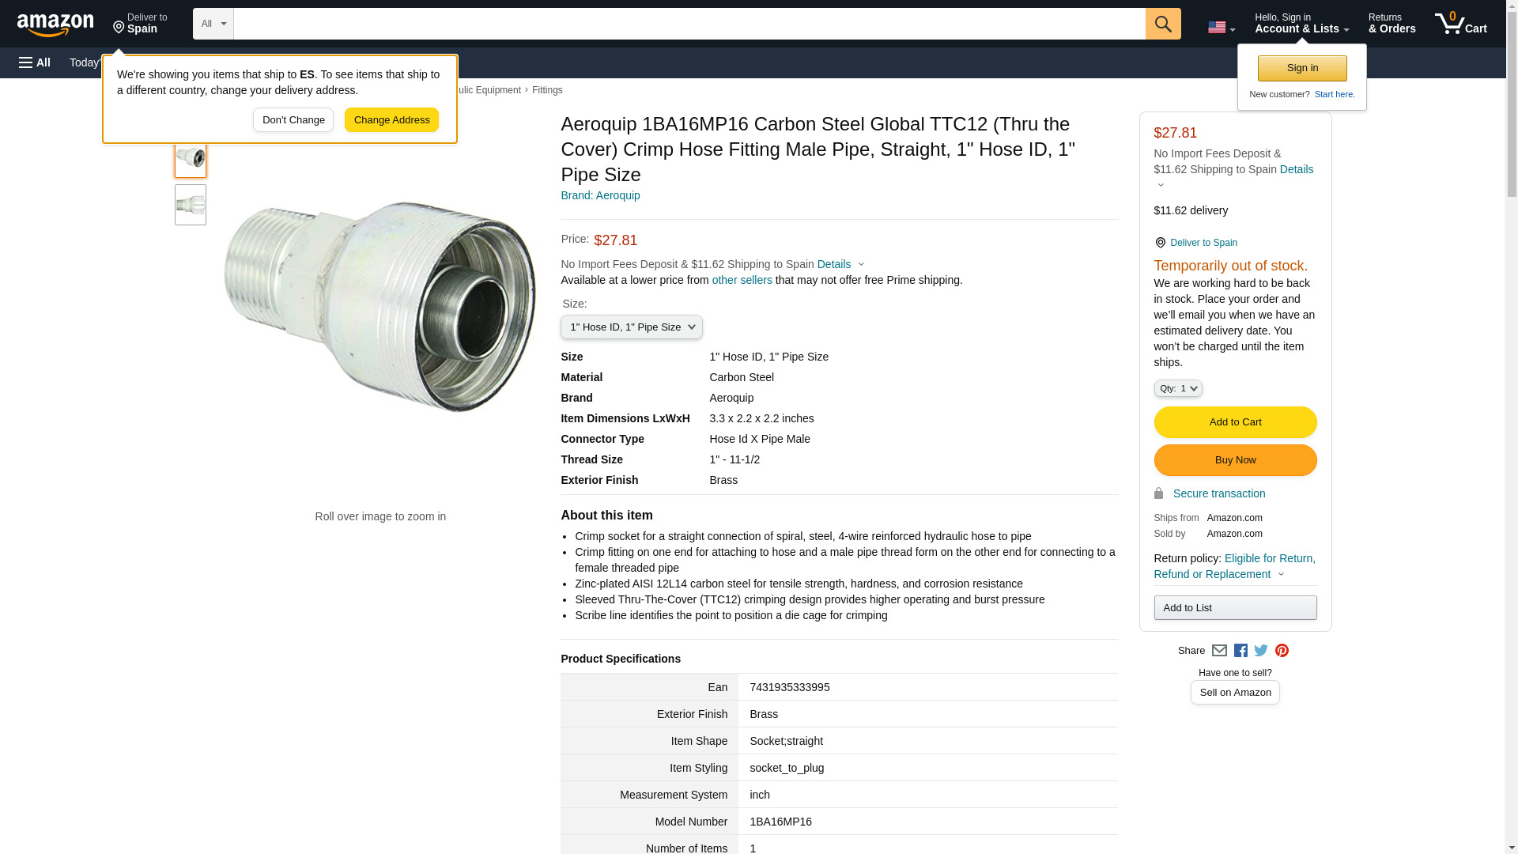This screenshot has width=1518, height=854.
Task: Share the product on Twitter
Action: [1261, 651]
